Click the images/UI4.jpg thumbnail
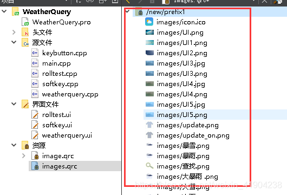The width and height of the screenshot is (287, 195). 149,84
